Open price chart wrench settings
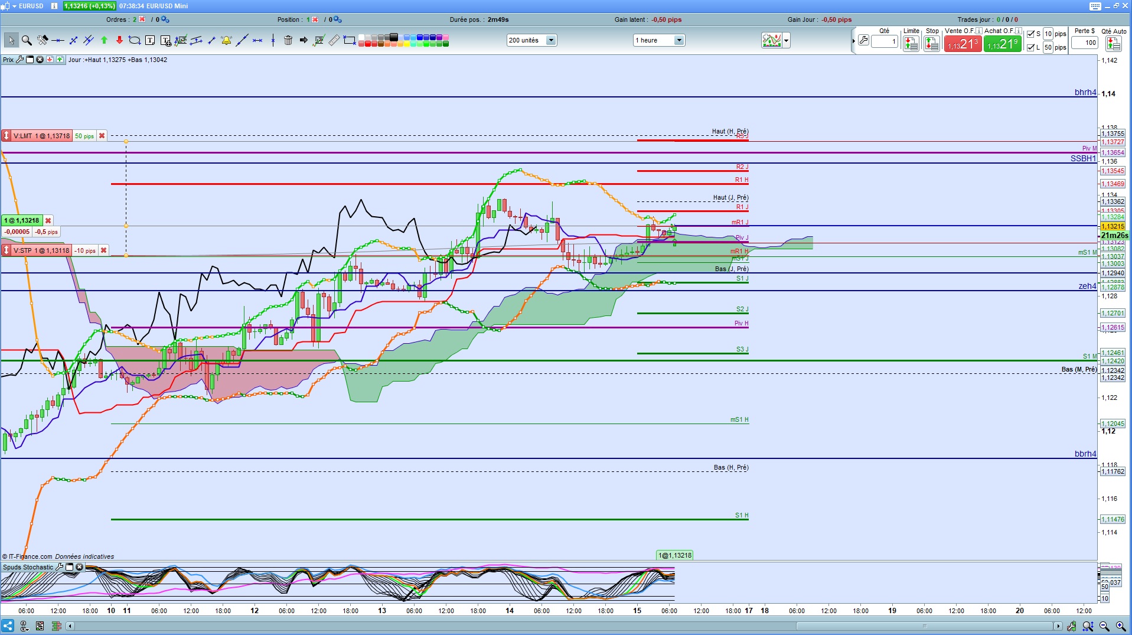 pos(20,60)
